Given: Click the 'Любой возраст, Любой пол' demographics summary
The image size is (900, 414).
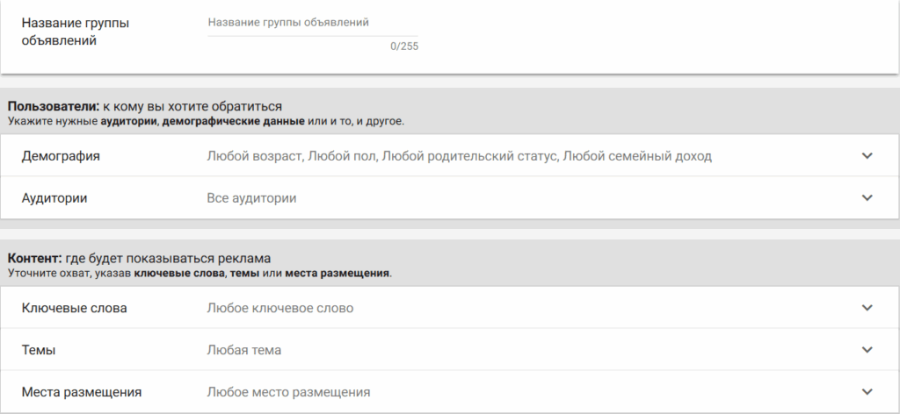Looking at the screenshot, I should tap(459, 156).
